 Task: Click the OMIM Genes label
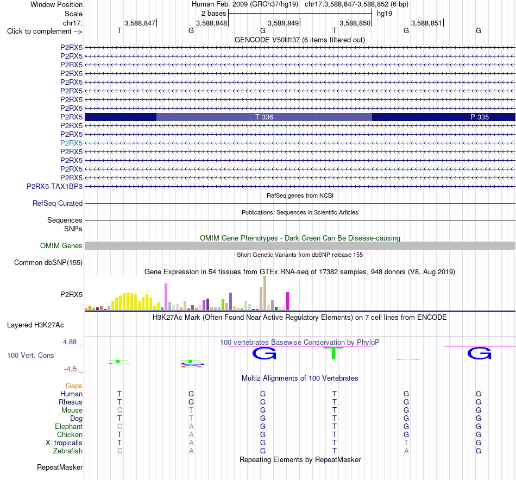pos(61,246)
